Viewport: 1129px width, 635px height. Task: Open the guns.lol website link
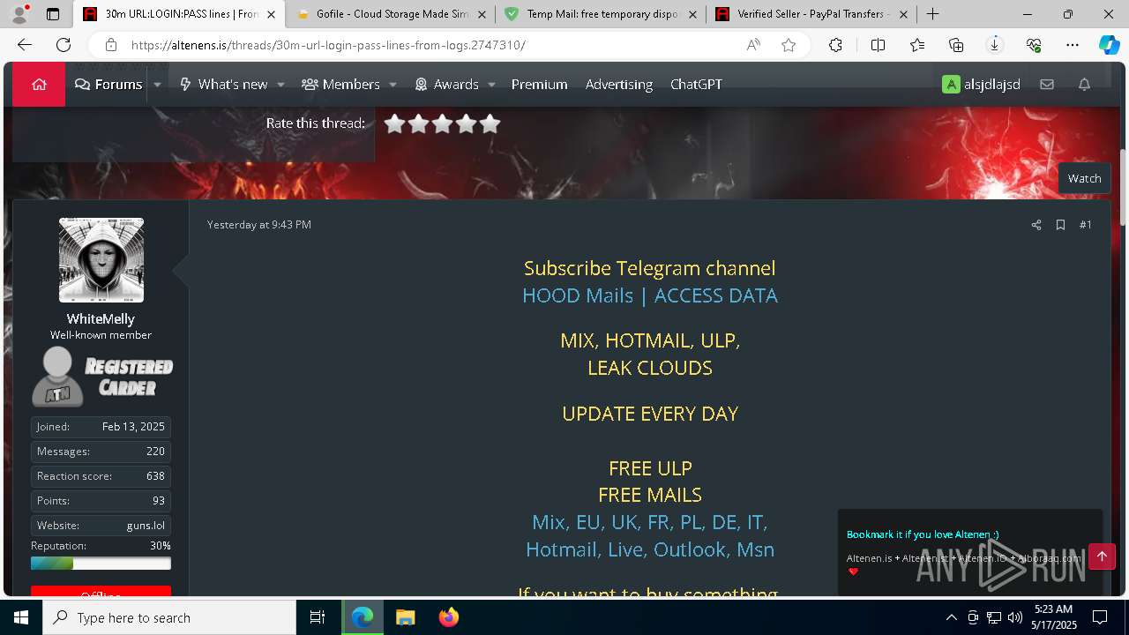[146, 525]
